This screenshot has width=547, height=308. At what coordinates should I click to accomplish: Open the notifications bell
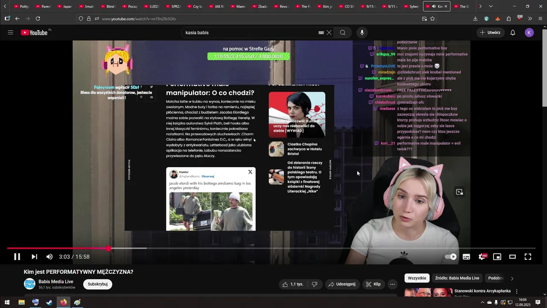(x=513, y=33)
